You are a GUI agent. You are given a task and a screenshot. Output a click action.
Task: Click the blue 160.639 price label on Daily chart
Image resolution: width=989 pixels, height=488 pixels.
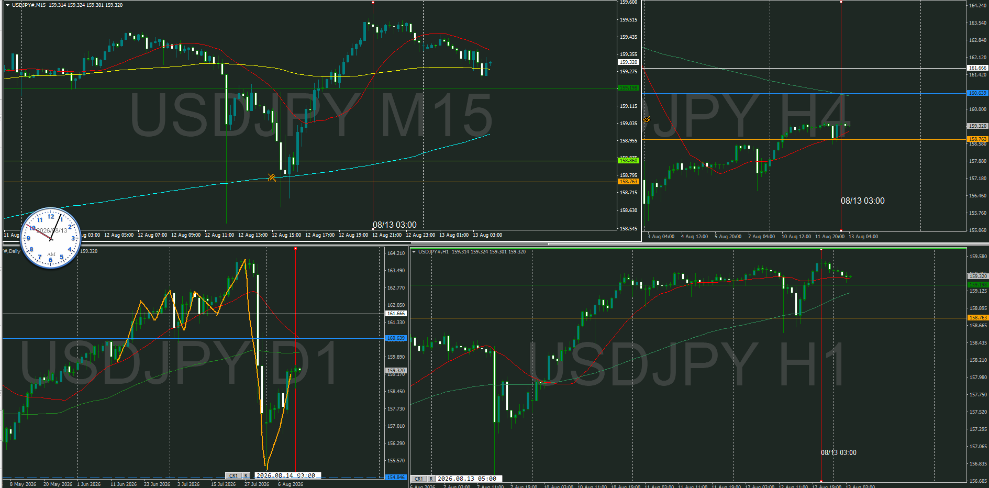[396, 338]
